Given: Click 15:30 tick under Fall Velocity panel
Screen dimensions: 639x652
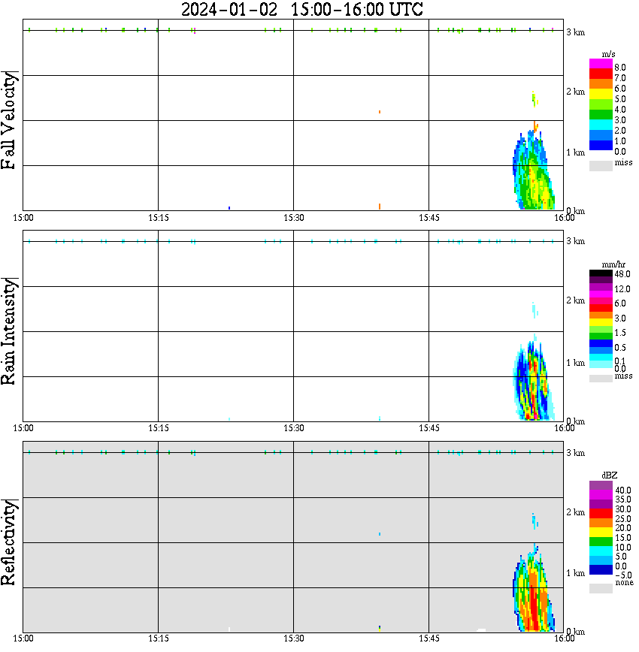Looking at the screenshot, I should click(x=294, y=218).
